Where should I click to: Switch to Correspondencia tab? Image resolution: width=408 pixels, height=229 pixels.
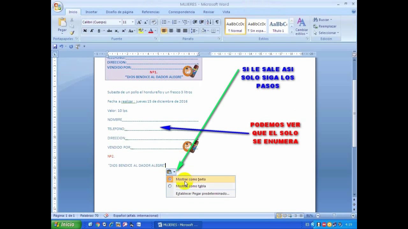click(181, 12)
